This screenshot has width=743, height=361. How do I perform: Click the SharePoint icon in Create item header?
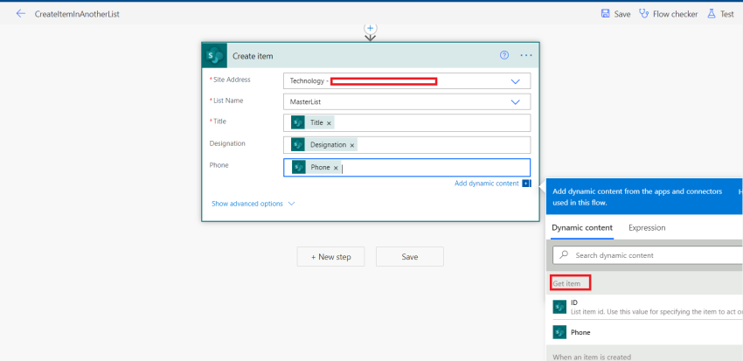pyautogui.click(x=215, y=56)
